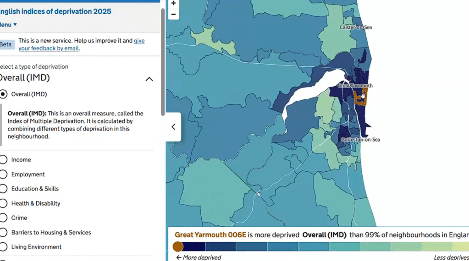Select the Overall (IMD) radio button
This screenshot has width=469, height=261.
[x=4, y=94]
